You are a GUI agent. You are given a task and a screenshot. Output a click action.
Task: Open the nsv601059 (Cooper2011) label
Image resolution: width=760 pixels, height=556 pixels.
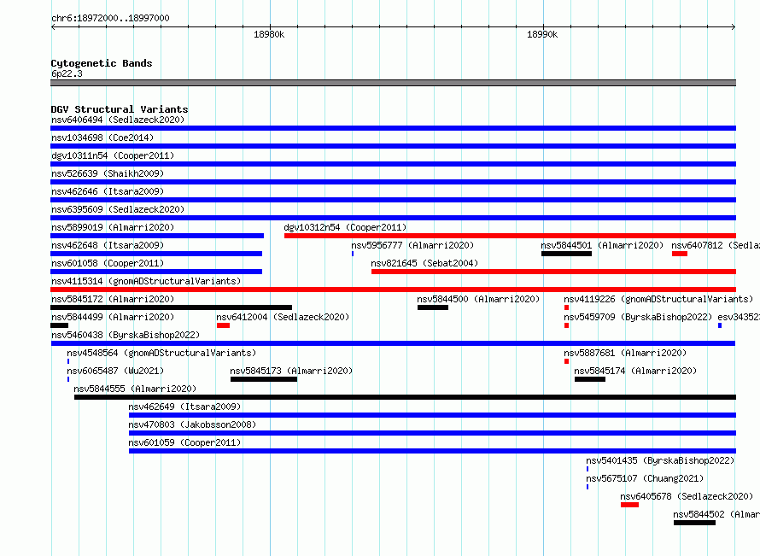pos(184,442)
